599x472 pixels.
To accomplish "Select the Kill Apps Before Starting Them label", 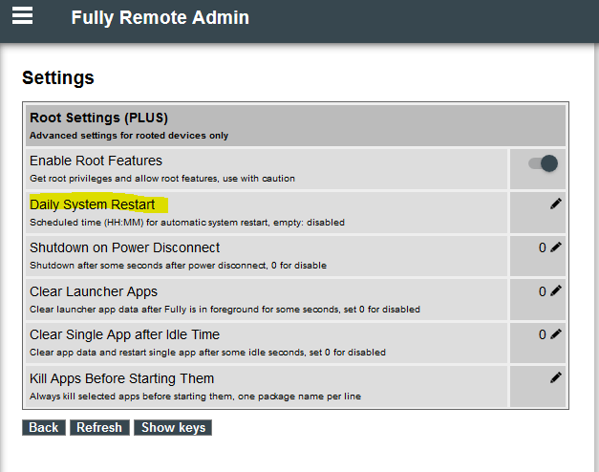I will coord(122,378).
